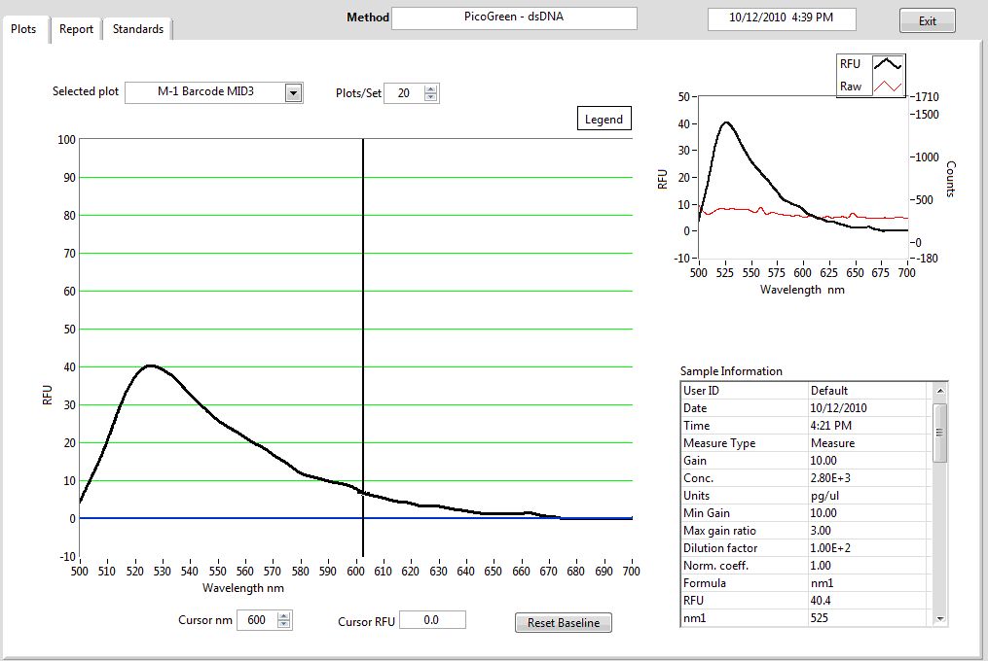
Task: Click the Min Gain value 10.00
Action: 823,513
